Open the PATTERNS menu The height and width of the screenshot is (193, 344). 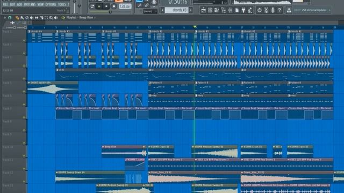[x=30, y=4]
